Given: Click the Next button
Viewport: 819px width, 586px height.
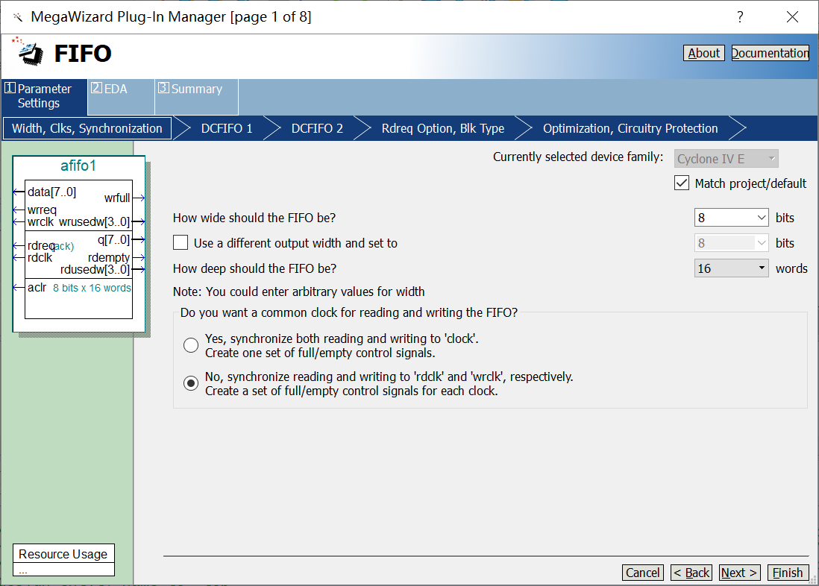Looking at the screenshot, I should pyautogui.click(x=739, y=573).
